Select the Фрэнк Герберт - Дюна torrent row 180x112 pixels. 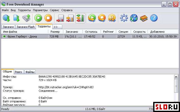coord(90,36)
